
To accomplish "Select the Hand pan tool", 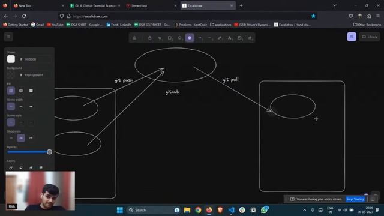I will click(x=149, y=38).
